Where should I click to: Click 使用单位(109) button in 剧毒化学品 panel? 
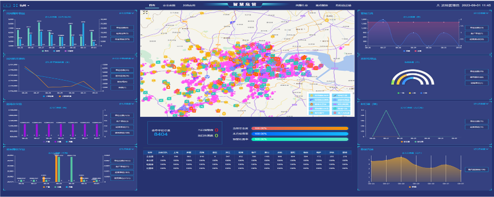point(122,133)
